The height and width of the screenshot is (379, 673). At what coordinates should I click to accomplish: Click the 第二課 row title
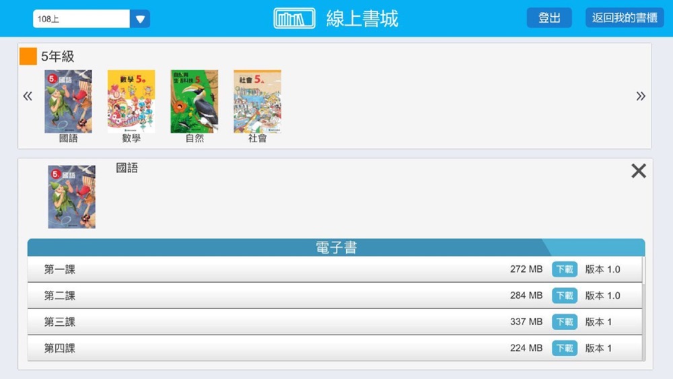pyautogui.click(x=60, y=296)
